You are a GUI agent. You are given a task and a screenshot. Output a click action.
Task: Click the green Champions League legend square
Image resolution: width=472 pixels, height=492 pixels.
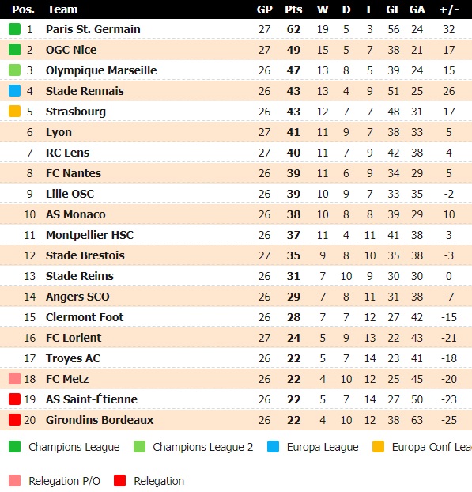pyautogui.click(x=14, y=446)
